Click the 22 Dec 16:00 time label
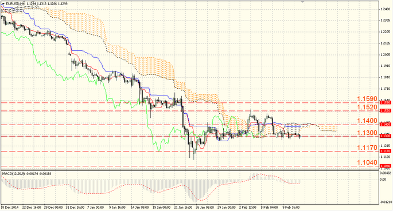 pyautogui.click(x=32, y=208)
